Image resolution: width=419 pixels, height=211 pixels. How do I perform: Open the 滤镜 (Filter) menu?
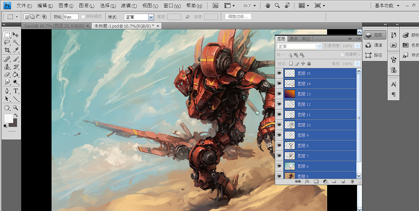point(129,6)
